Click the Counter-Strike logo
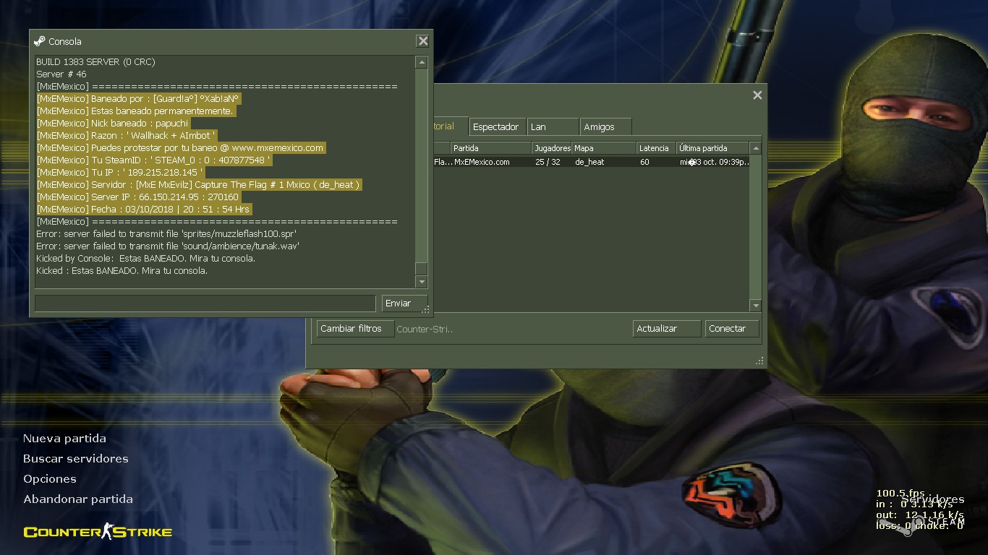 (x=98, y=533)
